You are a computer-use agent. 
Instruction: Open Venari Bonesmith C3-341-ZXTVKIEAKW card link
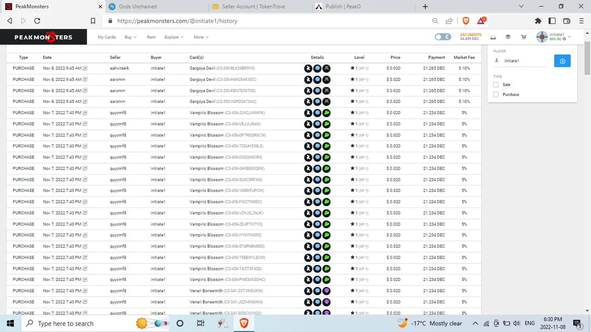coord(226,291)
